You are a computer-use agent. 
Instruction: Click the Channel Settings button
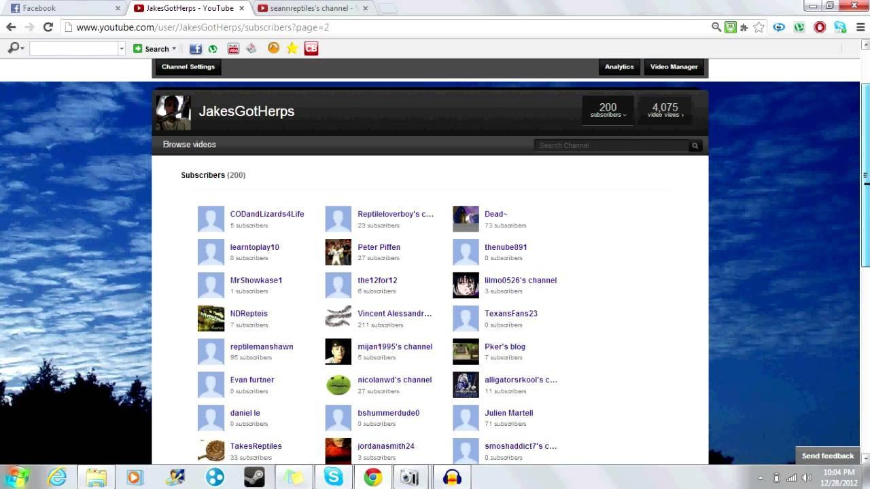[188, 67]
